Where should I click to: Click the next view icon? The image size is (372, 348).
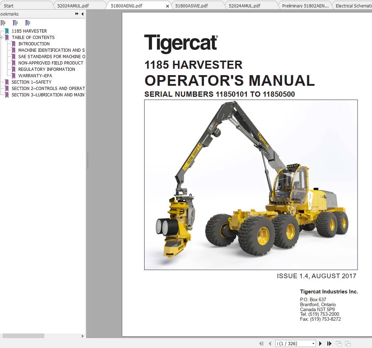348,343
